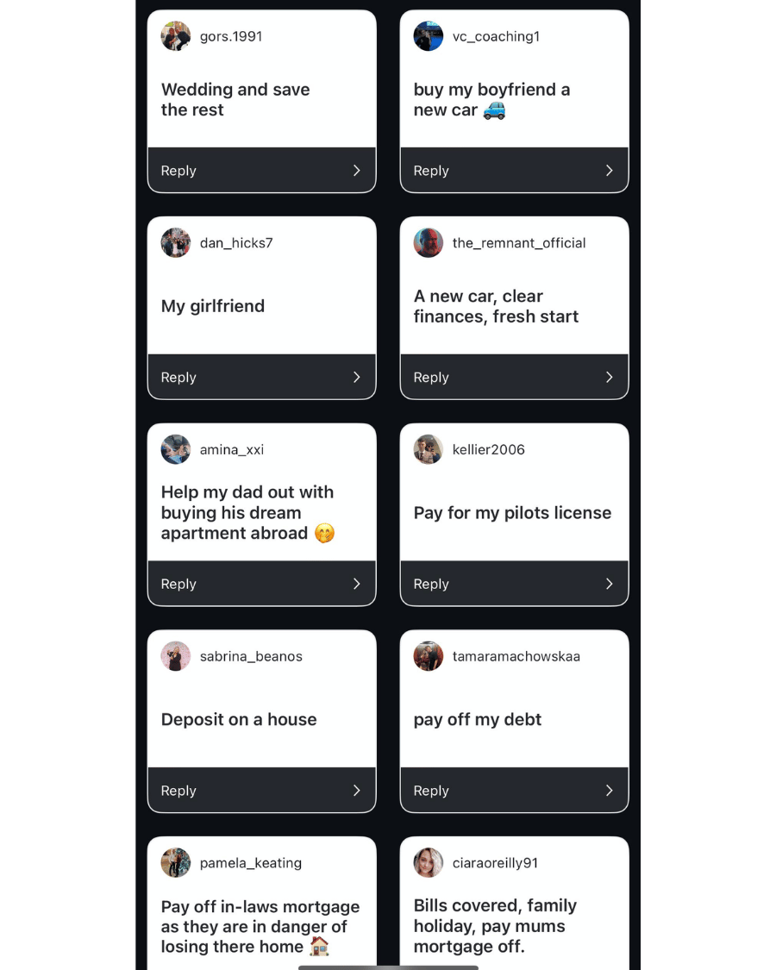Open username link the_remnant_official

point(519,243)
